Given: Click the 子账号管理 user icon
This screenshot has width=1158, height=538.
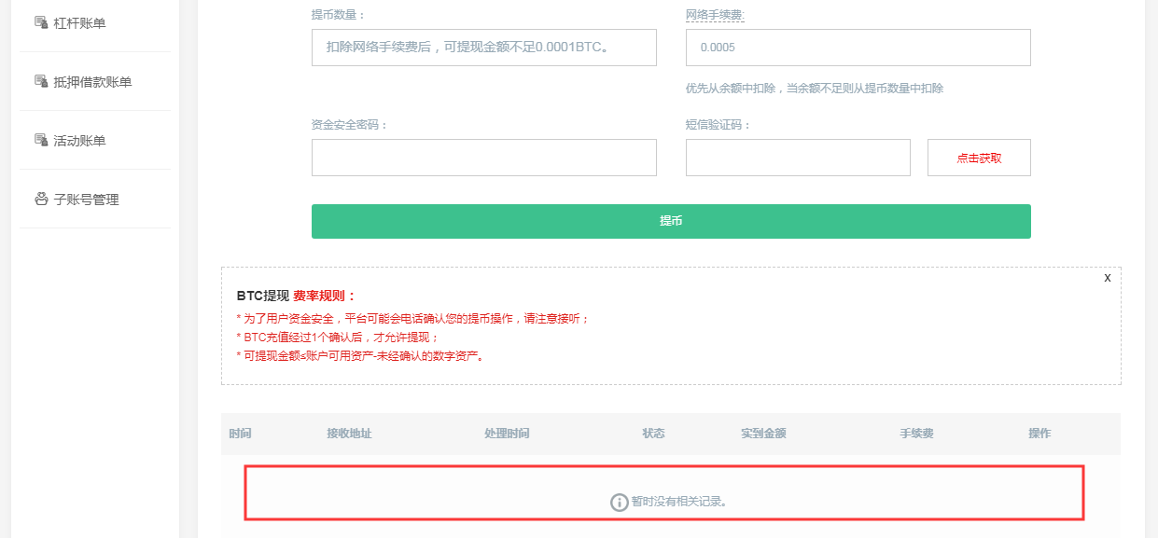Looking at the screenshot, I should point(41,199).
